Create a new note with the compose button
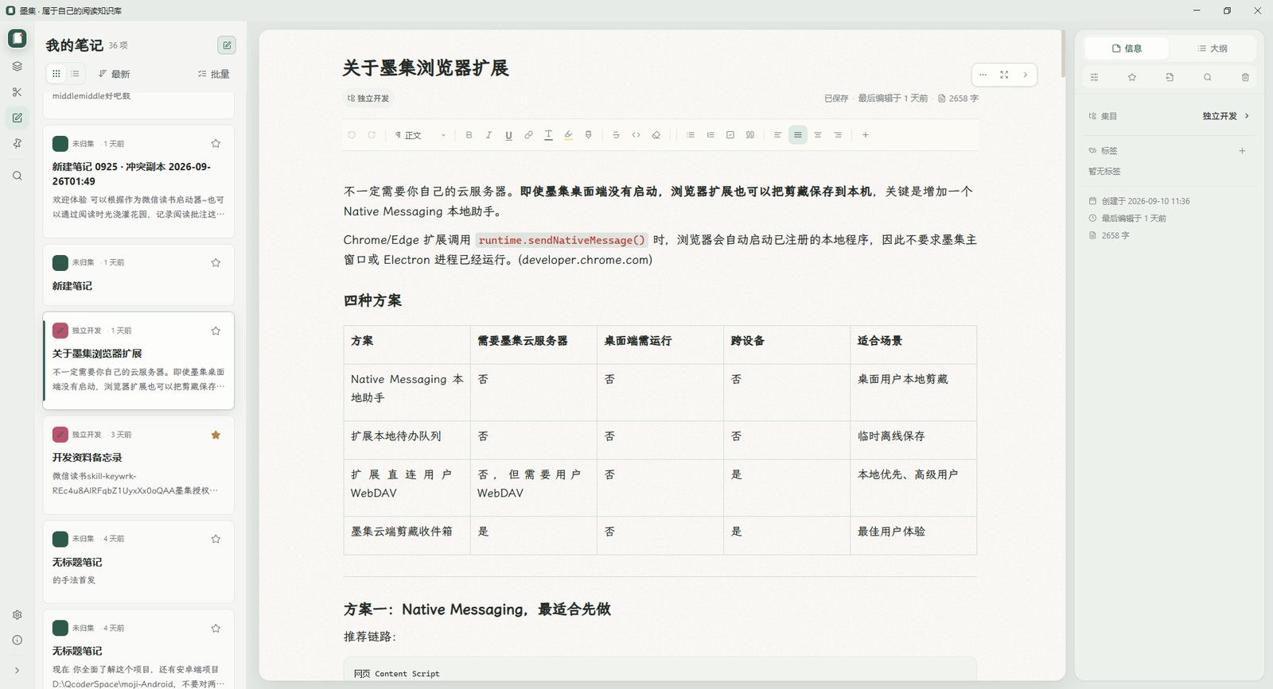The image size is (1273, 689). point(227,45)
